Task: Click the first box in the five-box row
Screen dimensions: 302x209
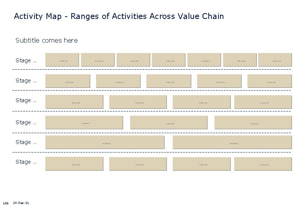Action: [x=68, y=81]
